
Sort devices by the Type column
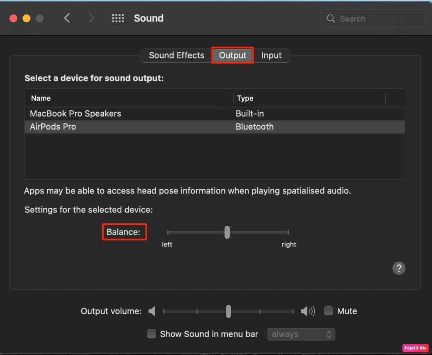309,98
